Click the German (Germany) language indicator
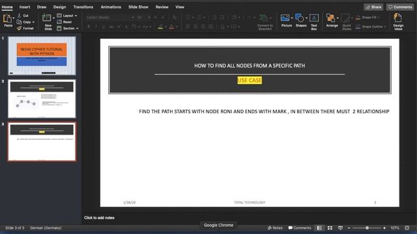 click(x=46, y=228)
